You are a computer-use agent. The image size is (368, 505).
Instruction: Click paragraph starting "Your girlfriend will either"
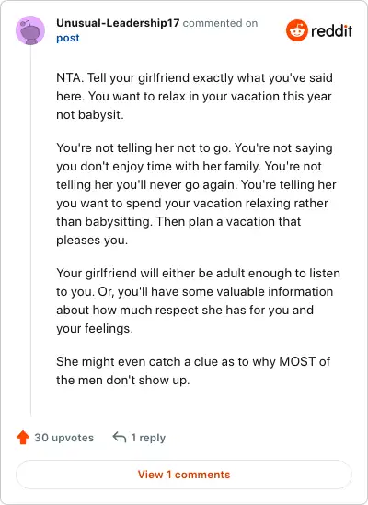[x=198, y=300]
